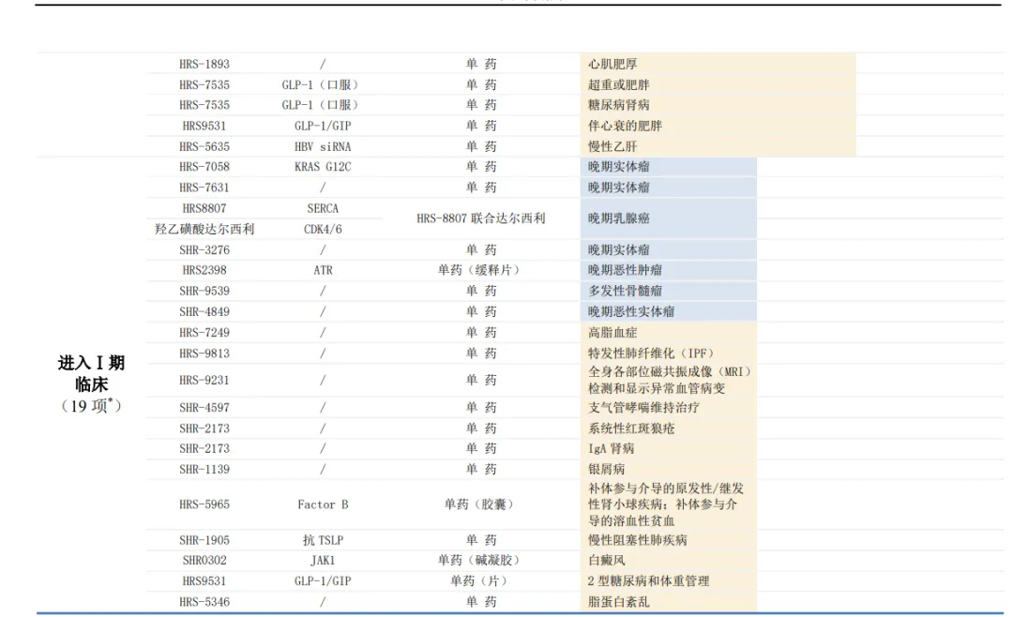Click the 羟乙磺酸达尔西利 drug name
Image resolution: width=1013 pixels, height=617 pixels.
click(x=204, y=229)
